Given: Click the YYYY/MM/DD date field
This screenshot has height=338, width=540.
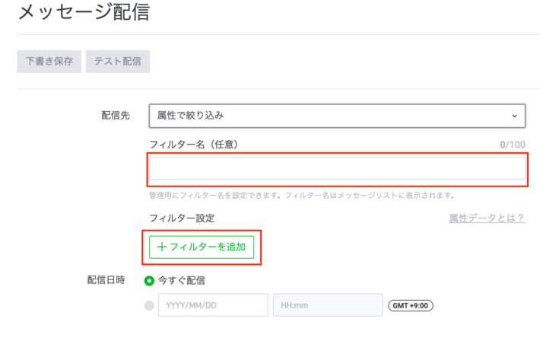Looking at the screenshot, I should coord(213,305).
